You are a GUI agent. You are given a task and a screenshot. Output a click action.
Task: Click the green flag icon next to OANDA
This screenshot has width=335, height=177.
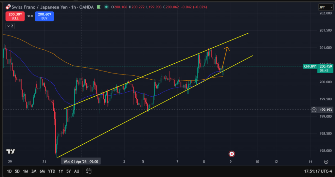tap(98, 7)
